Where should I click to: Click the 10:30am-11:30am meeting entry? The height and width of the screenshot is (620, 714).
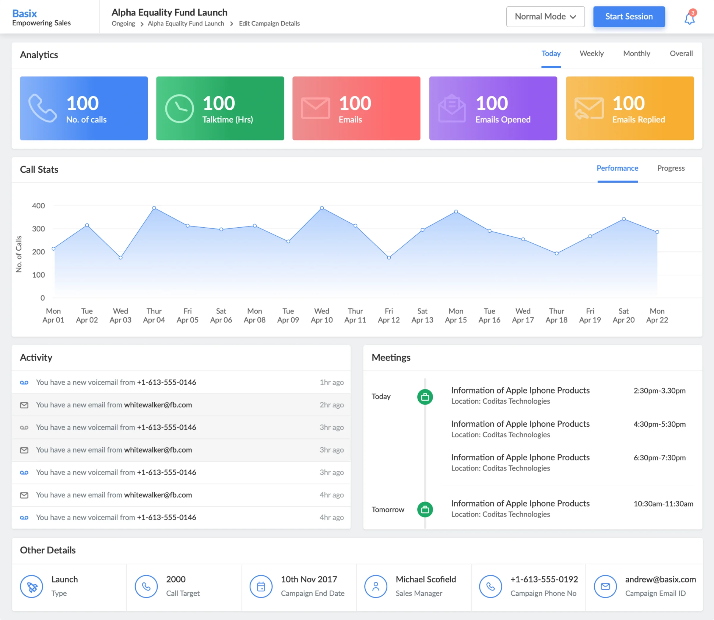(572, 509)
